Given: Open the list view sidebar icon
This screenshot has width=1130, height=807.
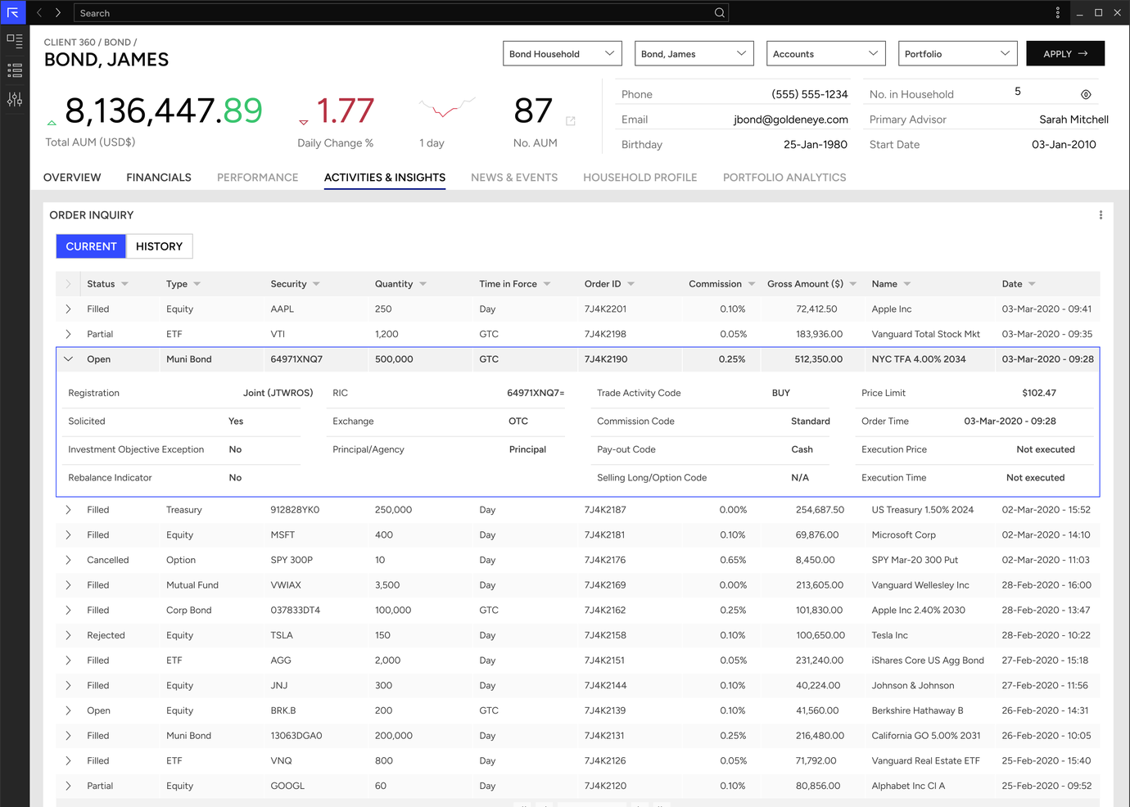Looking at the screenshot, I should click(15, 70).
